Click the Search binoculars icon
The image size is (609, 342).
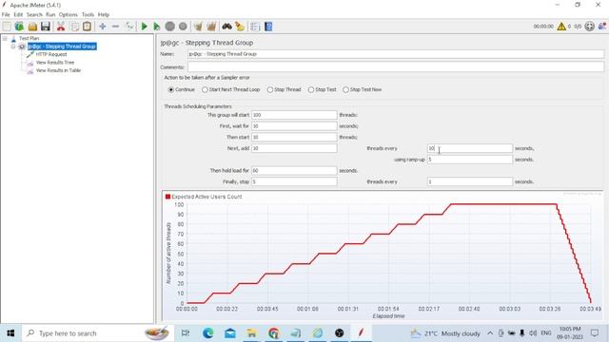[226, 27]
